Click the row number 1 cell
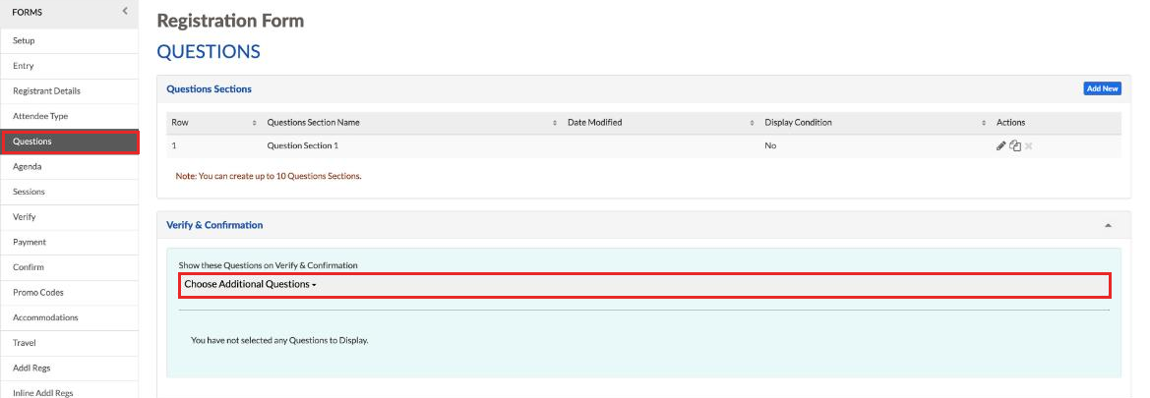 pos(174,145)
